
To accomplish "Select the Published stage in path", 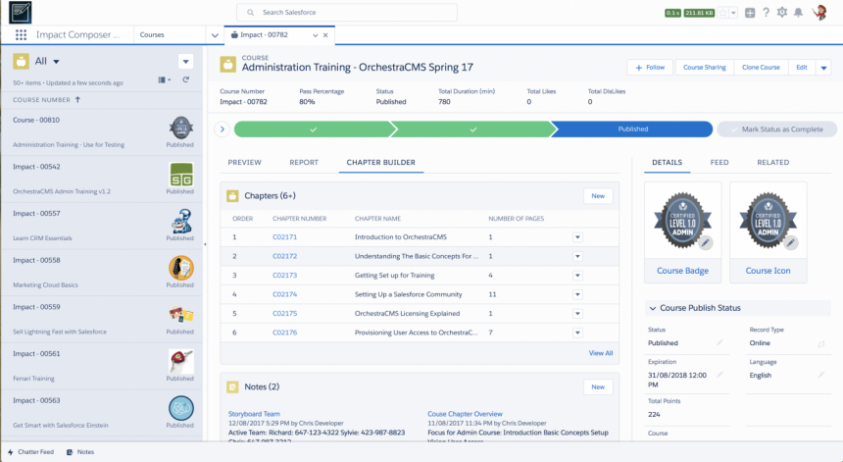I will click(632, 129).
